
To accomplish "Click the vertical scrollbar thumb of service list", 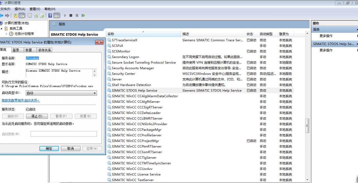I will tap(307, 126).
